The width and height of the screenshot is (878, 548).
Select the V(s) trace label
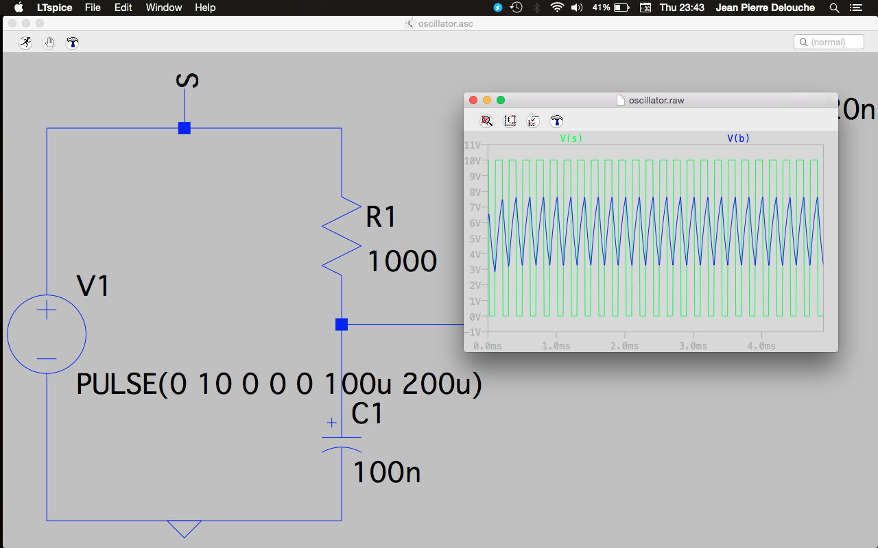coord(571,138)
